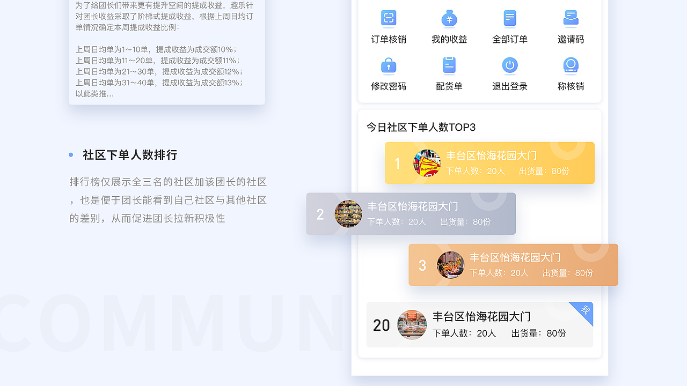Select the rank 1 yellow community card
This screenshot has width=687, height=386.
point(489,163)
